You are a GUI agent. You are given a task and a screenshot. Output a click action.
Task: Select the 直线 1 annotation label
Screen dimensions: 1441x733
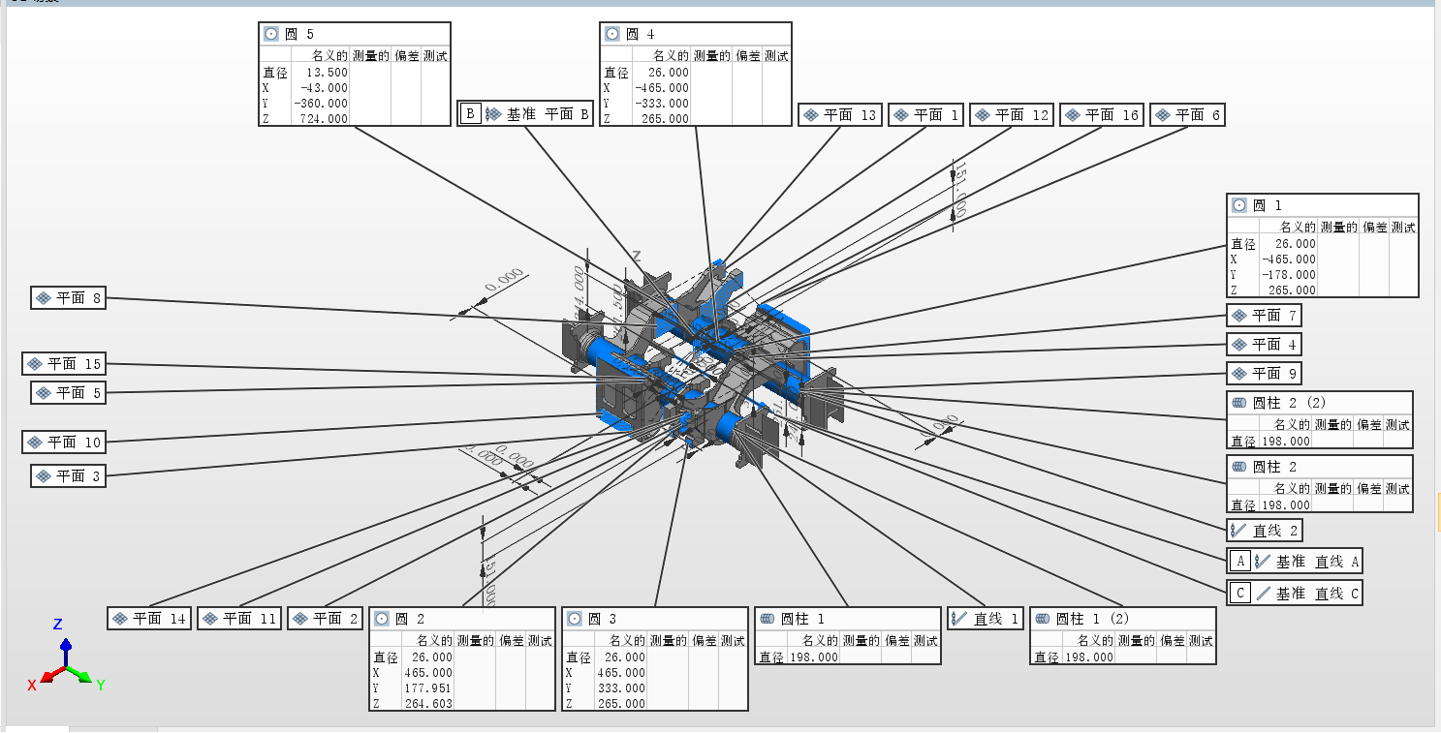[985, 619]
